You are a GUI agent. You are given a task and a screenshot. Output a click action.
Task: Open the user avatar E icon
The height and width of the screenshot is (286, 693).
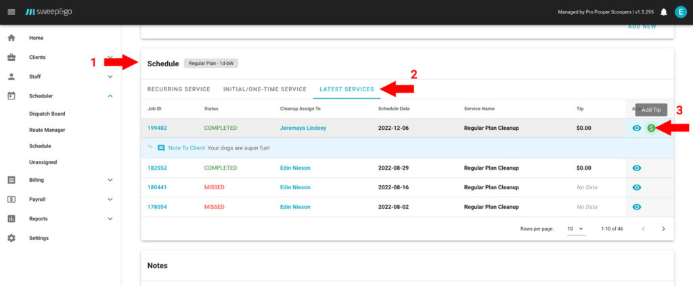680,12
